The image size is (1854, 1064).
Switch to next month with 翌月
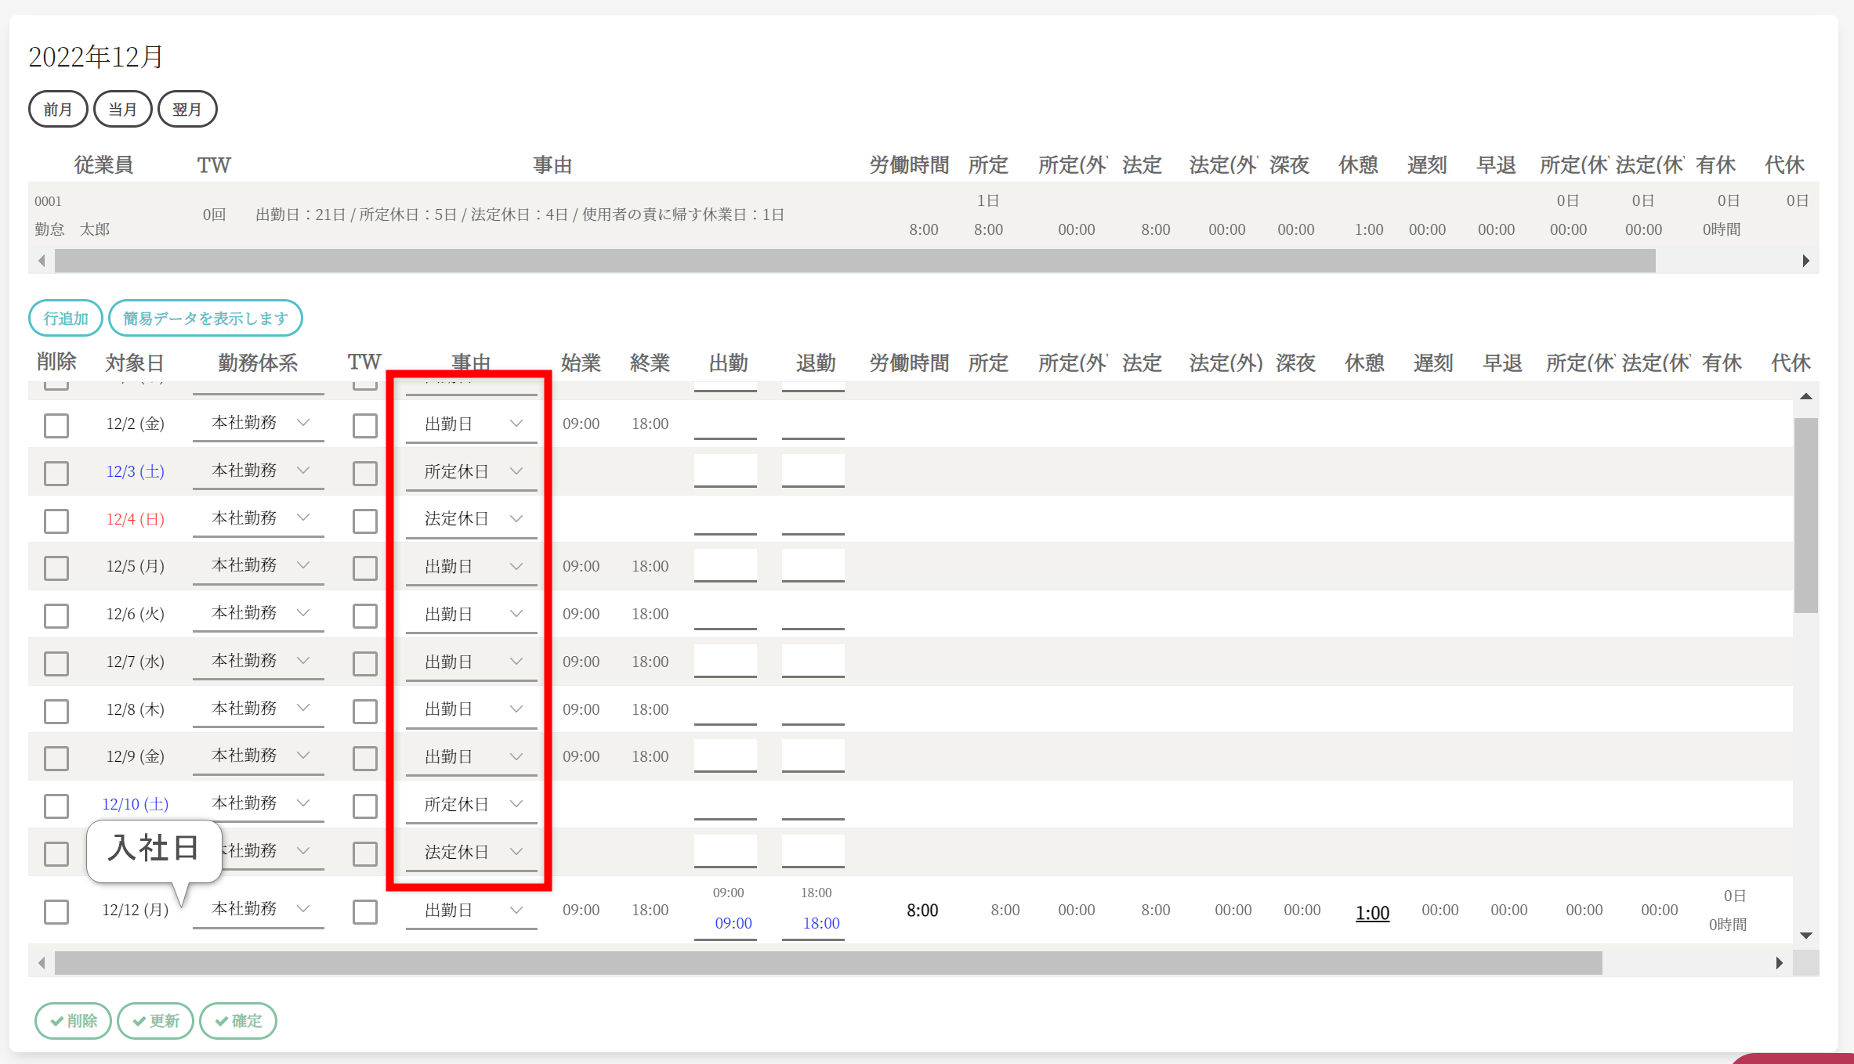click(x=187, y=109)
